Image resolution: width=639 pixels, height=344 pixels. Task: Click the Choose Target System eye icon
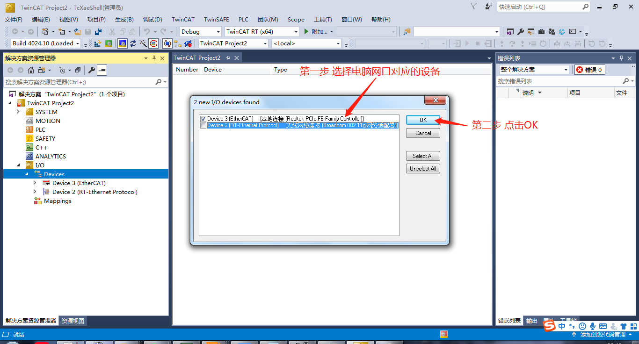[x=188, y=43]
